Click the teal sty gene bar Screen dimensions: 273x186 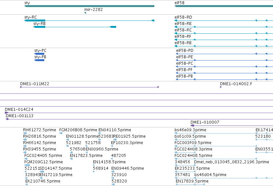tap(89, 6)
